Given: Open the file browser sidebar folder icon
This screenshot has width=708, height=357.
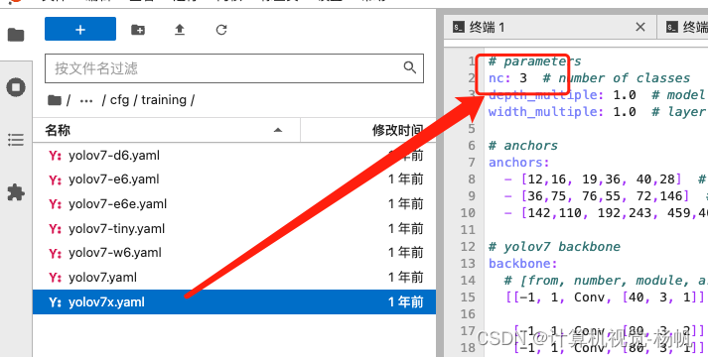Looking at the screenshot, I should [16, 35].
